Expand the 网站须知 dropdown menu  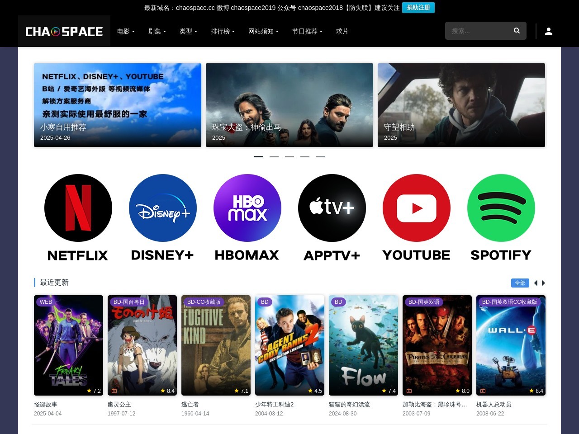pos(263,31)
